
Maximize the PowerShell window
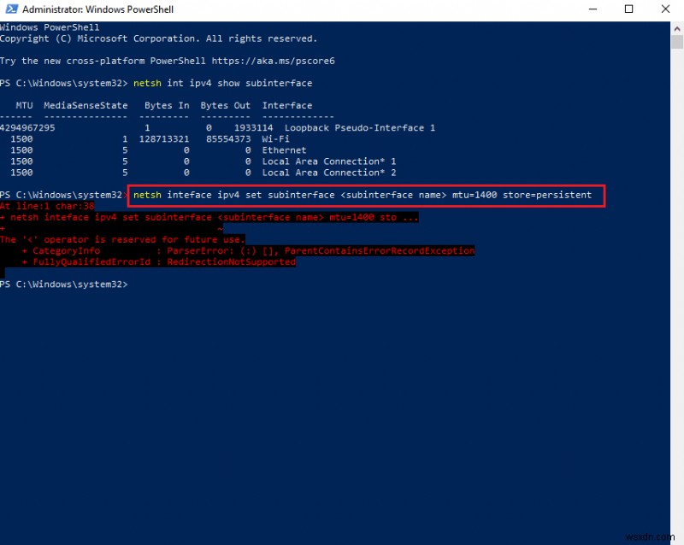pos(628,9)
